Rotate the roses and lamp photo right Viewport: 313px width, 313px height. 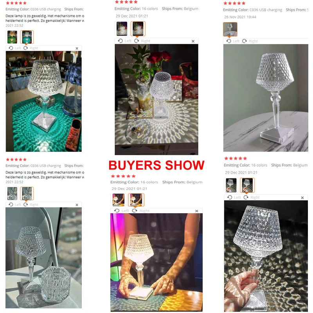(142, 41)
